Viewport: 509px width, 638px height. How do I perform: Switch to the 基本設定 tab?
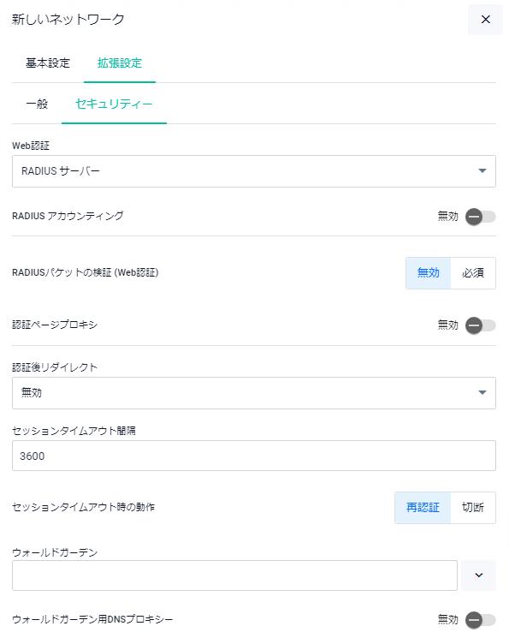click(x=48, y=63)
